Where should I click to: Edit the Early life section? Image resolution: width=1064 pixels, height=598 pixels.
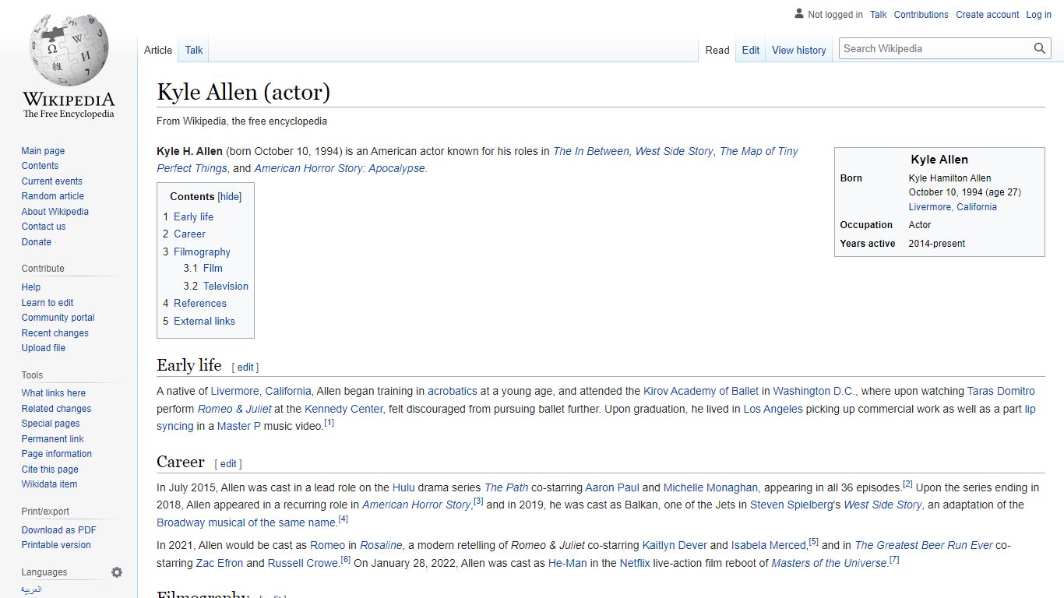245,368
